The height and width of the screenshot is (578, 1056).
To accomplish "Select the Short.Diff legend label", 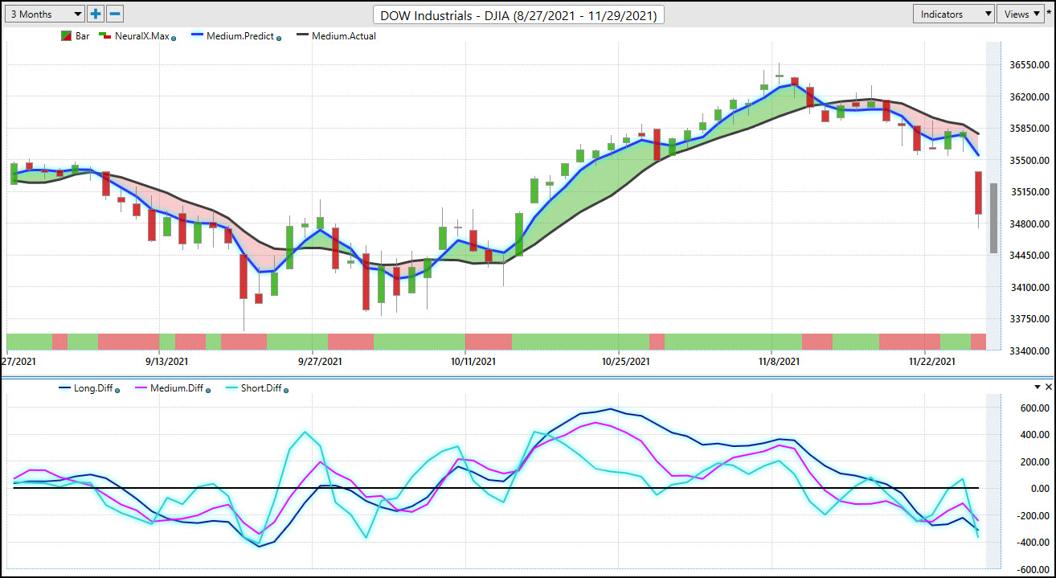I will (260, 388).
